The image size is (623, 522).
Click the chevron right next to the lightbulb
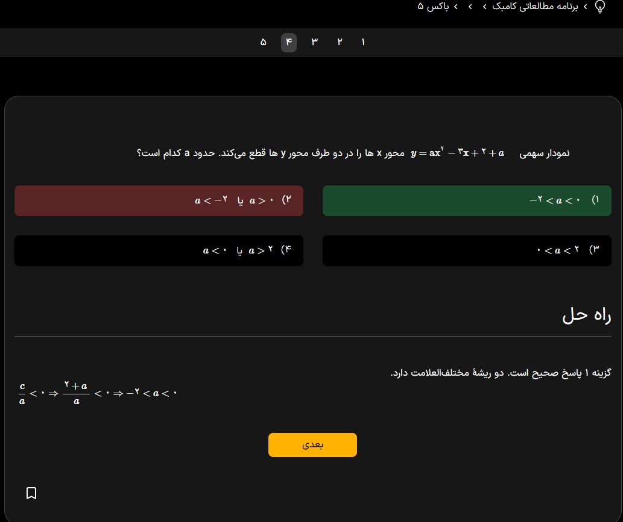coord(585,7)
